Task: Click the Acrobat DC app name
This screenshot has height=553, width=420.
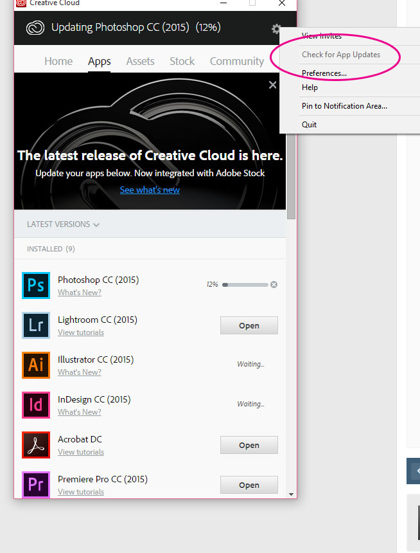Action: 80,439
